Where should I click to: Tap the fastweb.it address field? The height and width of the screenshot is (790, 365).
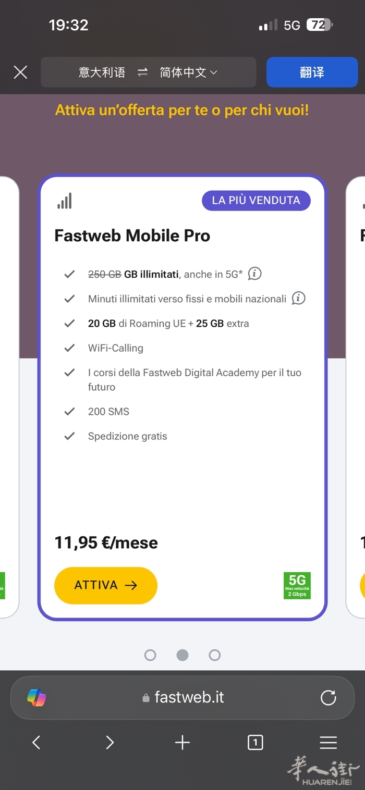184,698
